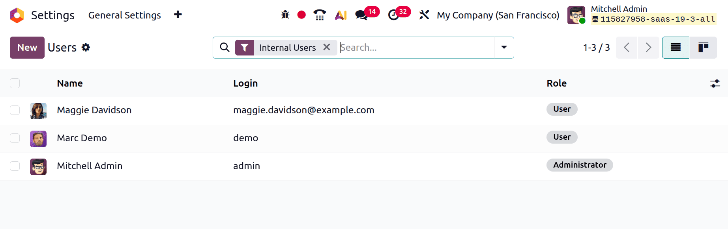Click the filter funnel icon
The height and width of the screenshot is (229, 728).
click(x=244, y=48)
